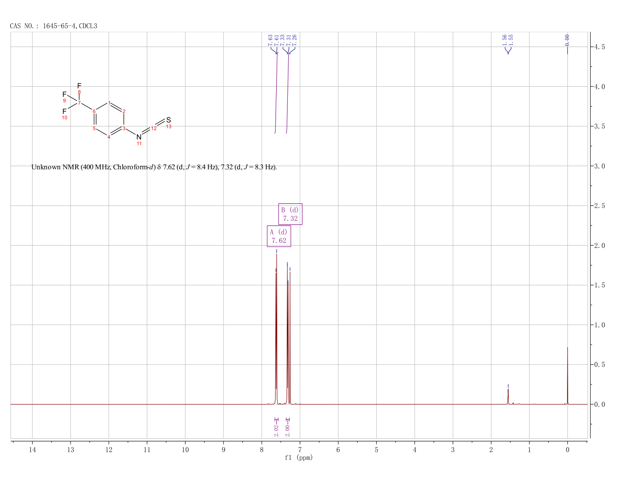Click y-axis tick label 4.5
The width and height of the screenshot is (640, 494).
click(x=600, y=47)
